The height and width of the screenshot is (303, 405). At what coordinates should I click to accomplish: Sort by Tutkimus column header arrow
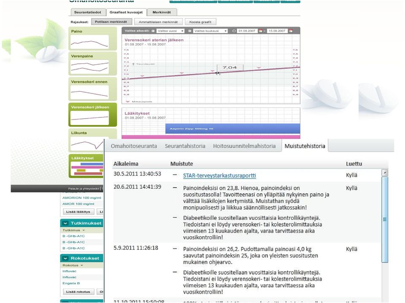pyautogui.click(x=84, y=230)
